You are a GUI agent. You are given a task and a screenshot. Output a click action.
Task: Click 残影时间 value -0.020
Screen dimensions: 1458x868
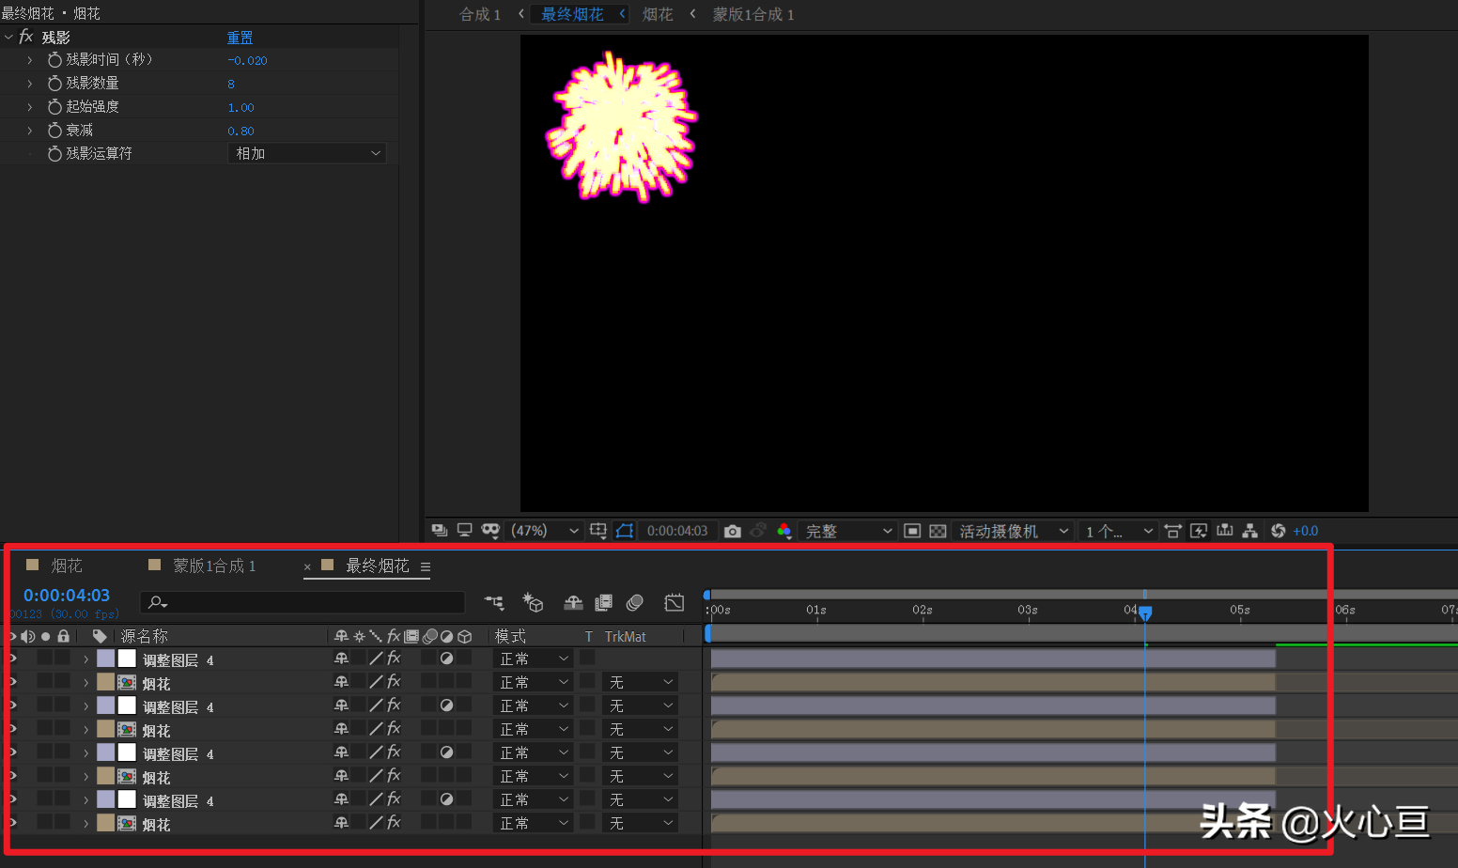247,60
